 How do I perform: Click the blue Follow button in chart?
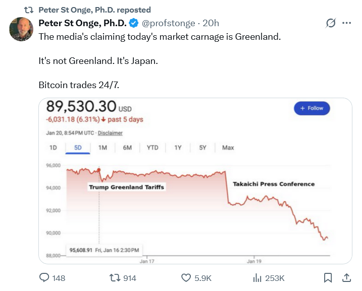[312, 108]
